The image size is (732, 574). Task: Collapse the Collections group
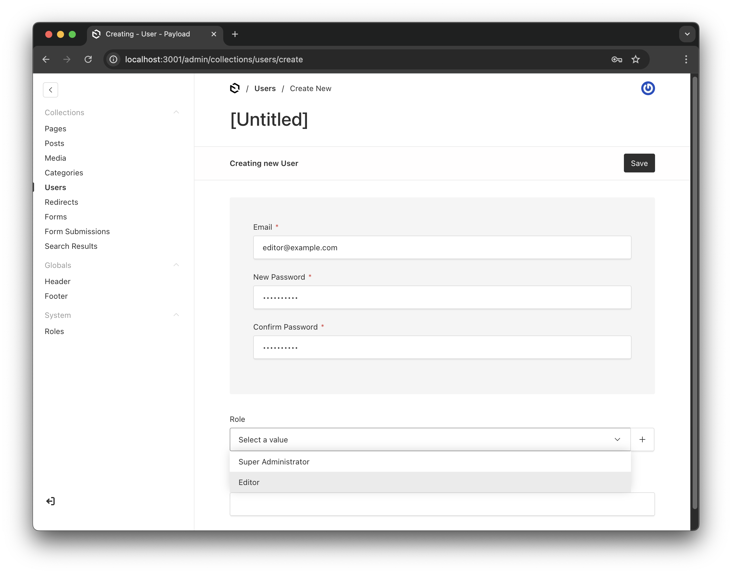176,112
